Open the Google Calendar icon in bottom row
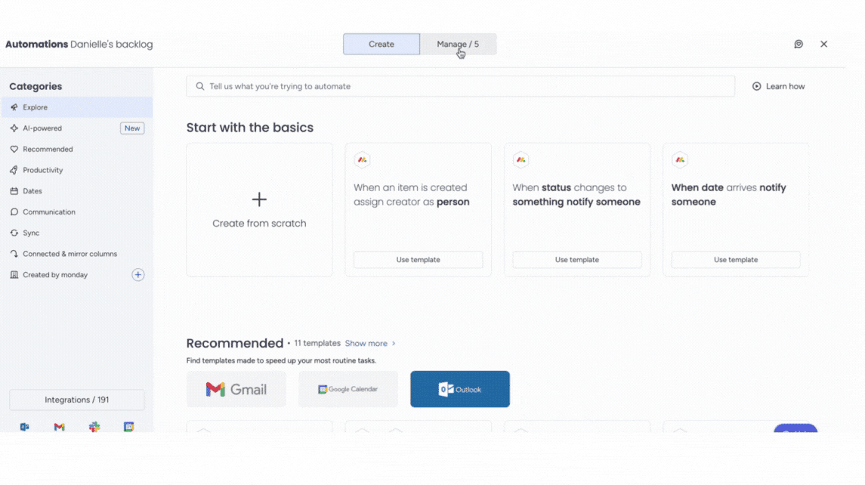865x485 pixels. pyautogui.click(x=128, y=427)
